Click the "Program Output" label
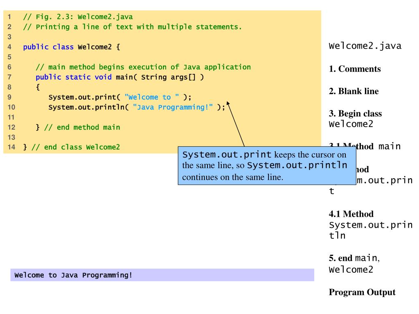The width and height of the screenshot is (419, 314). 362,292
